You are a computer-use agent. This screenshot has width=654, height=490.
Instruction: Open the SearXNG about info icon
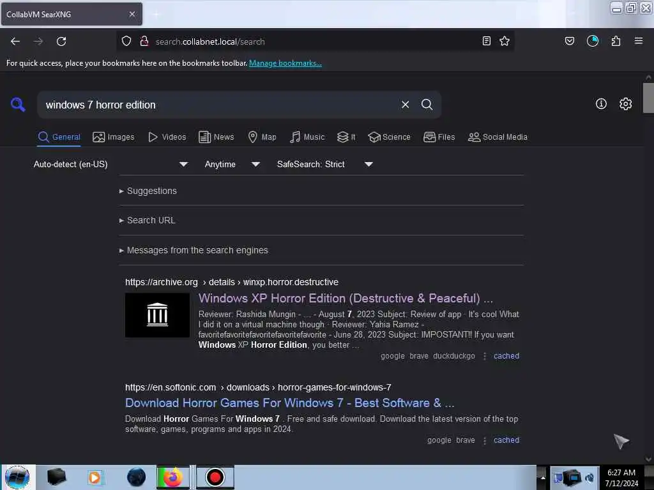click(601, 104)
